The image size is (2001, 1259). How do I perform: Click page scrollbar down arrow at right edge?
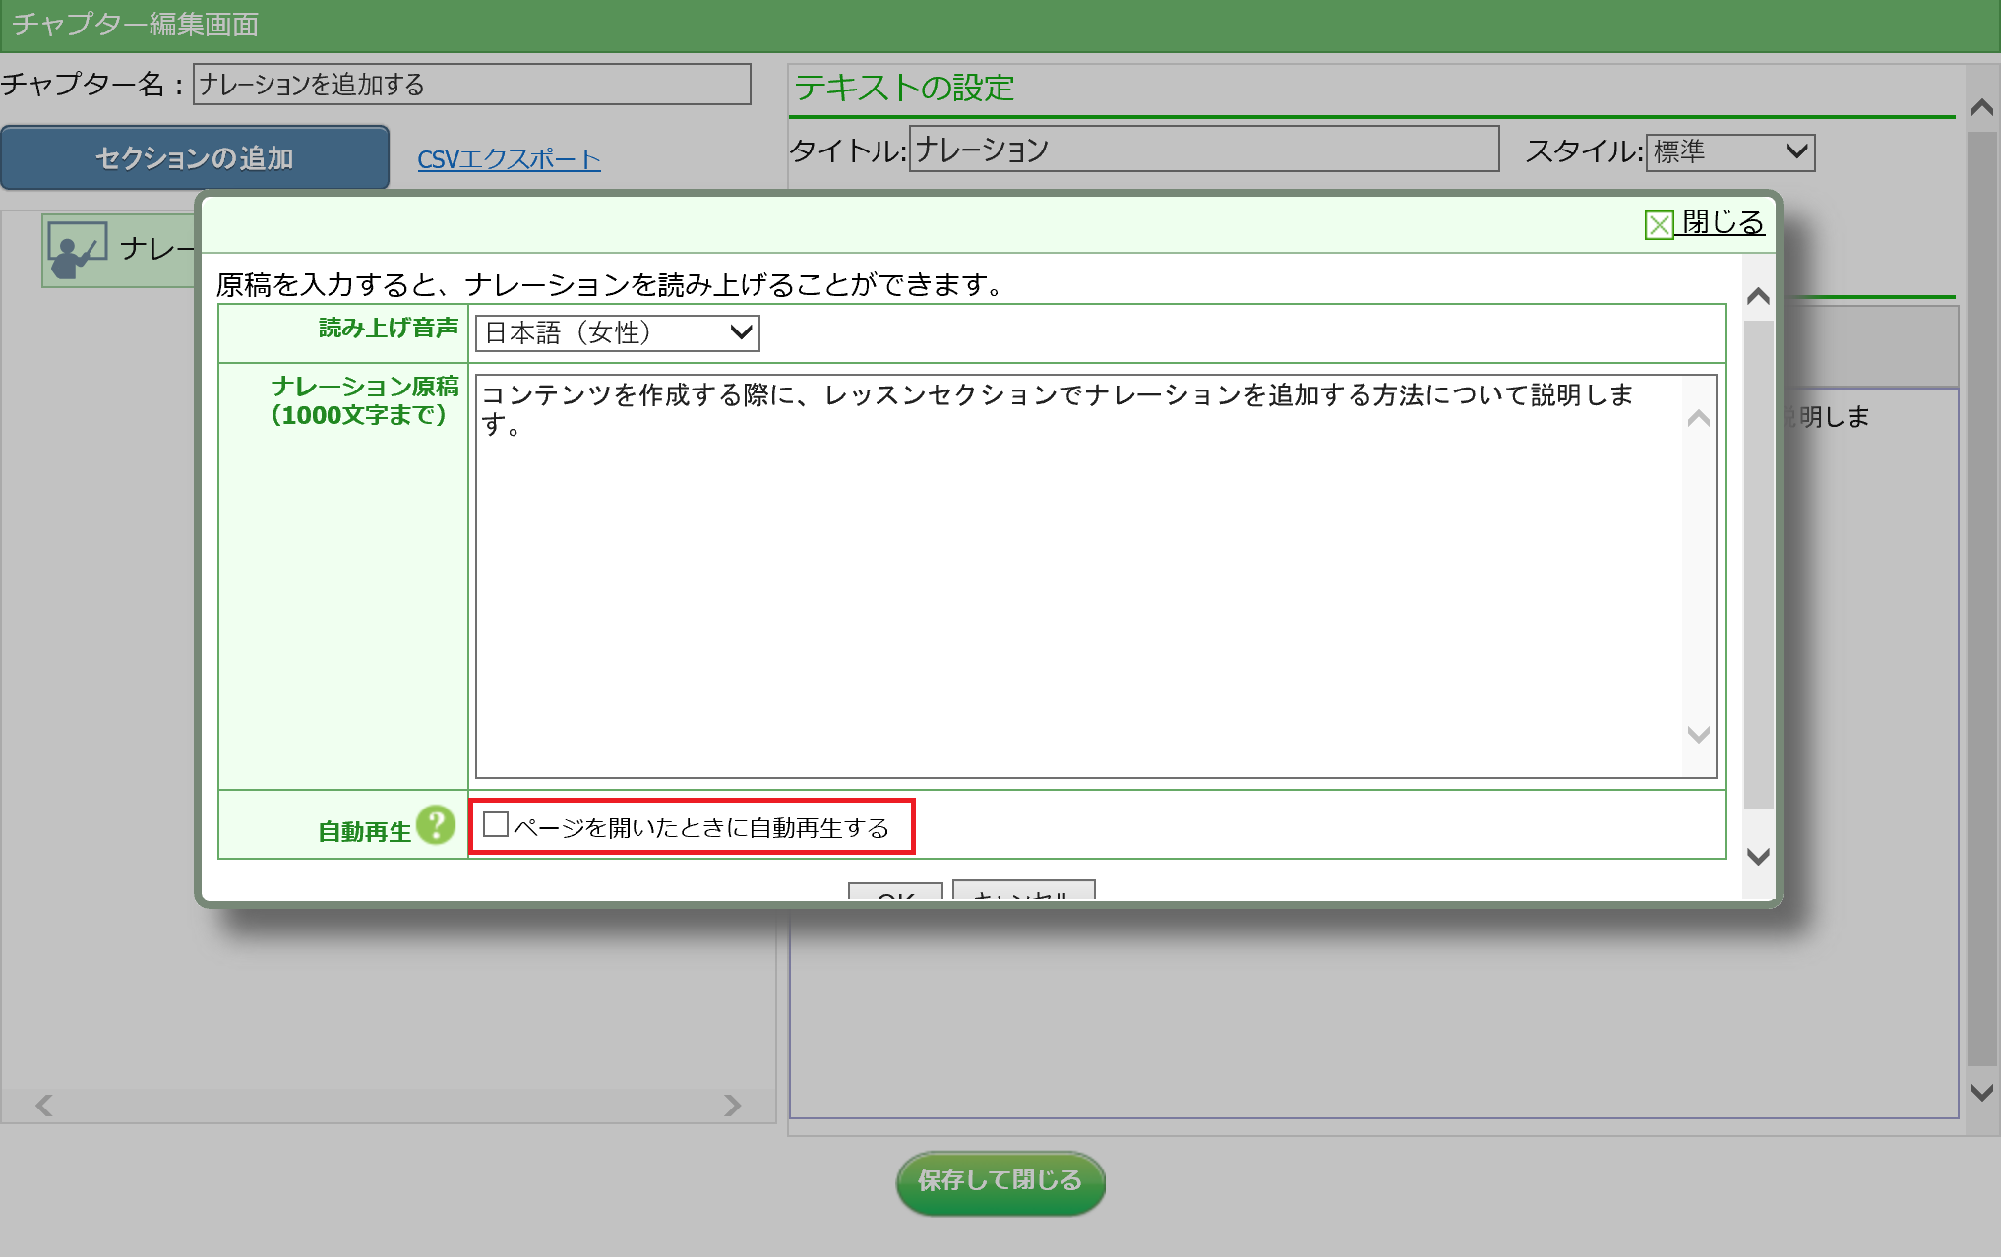1982,1093
